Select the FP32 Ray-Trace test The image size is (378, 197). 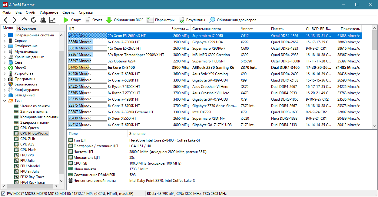click(x=32, y=177)
